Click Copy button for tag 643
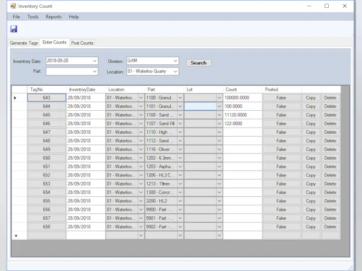The width and height of the screenshot is (362, 271). pyautogui.click(x=311, y=98)
